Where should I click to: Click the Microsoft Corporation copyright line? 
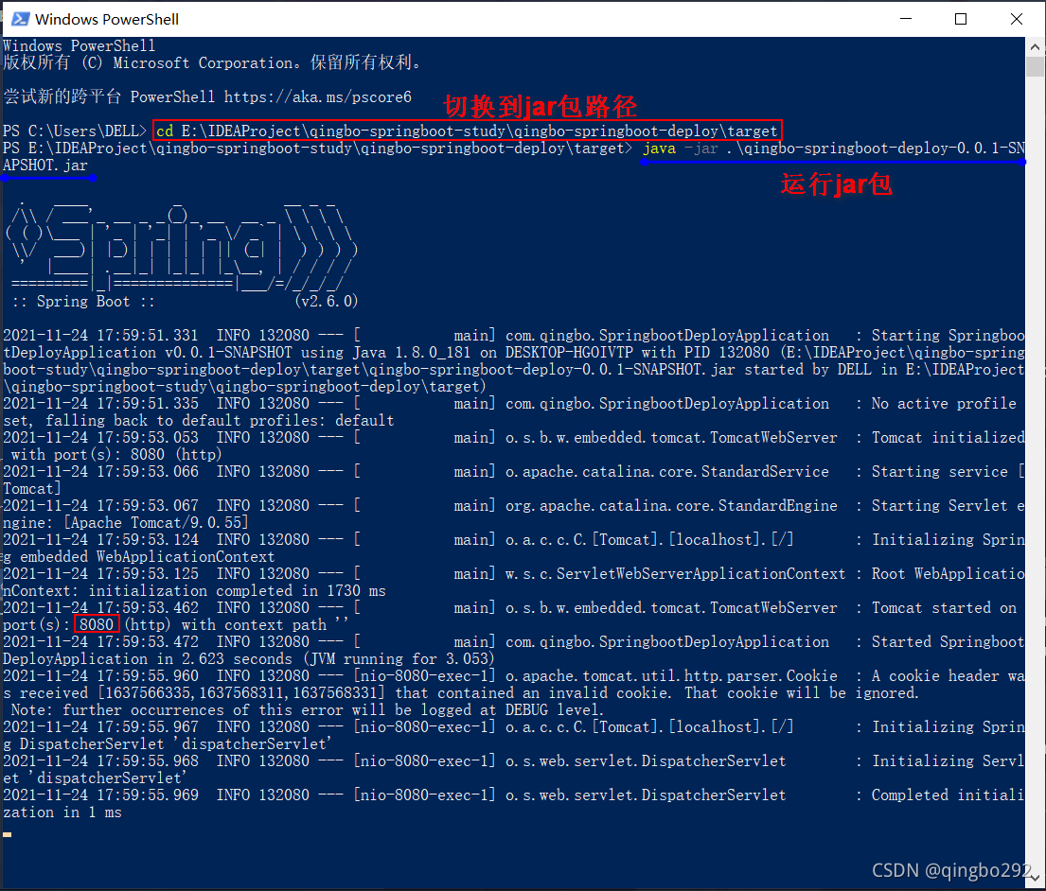(214, 62)
